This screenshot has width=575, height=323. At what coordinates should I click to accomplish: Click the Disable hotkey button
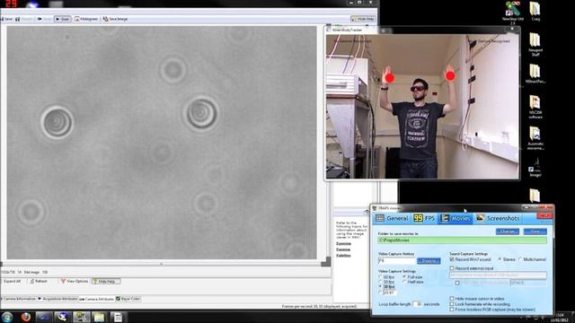429,261
